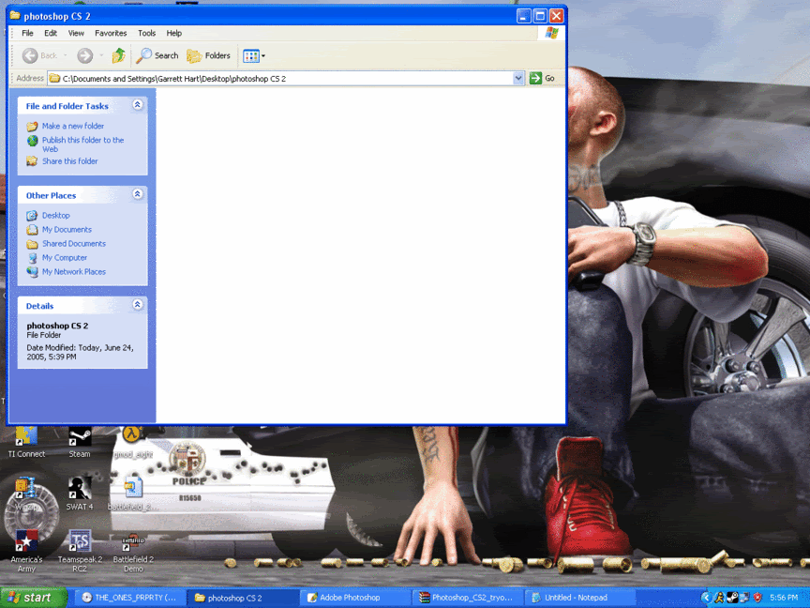Viewport: 810px width, 608px height.
Task: Open Shared Documents from Other Places
Action: click(74, 243)
